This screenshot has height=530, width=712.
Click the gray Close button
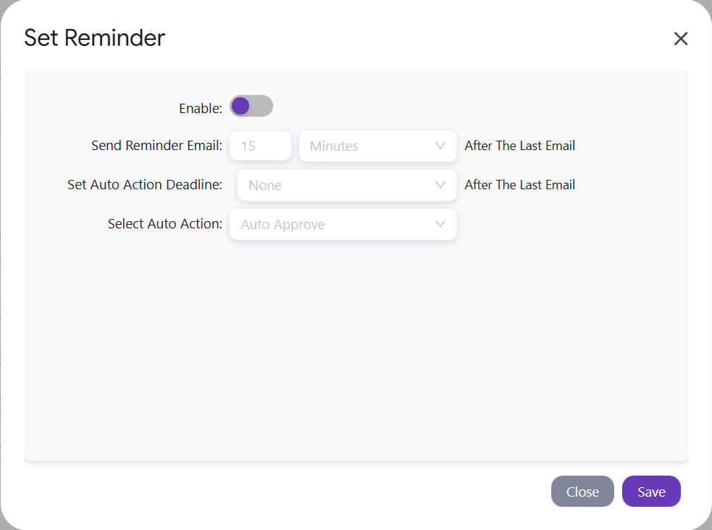[x=582, y=492]
